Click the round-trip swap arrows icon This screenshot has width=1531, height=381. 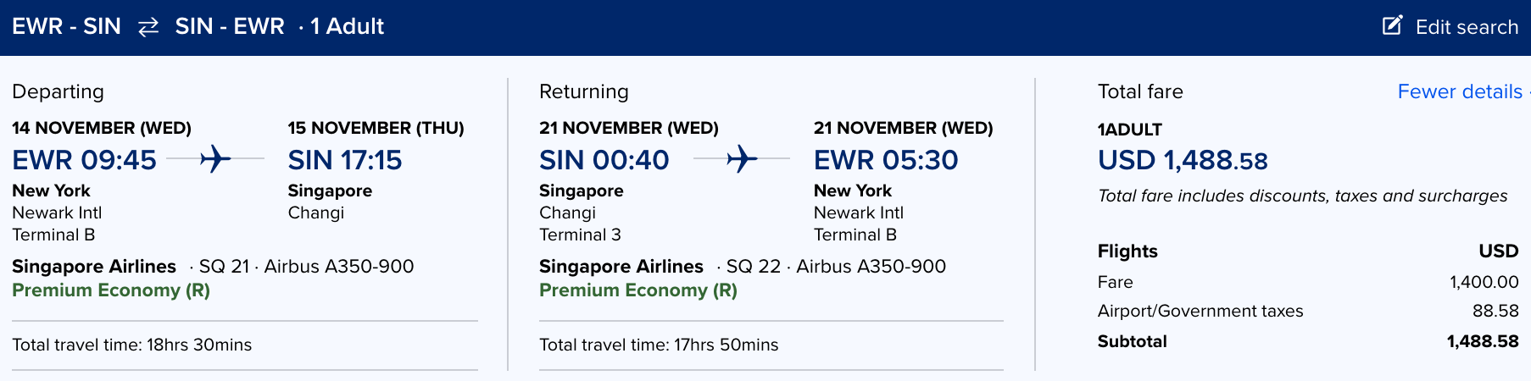(x=148, y=27)
